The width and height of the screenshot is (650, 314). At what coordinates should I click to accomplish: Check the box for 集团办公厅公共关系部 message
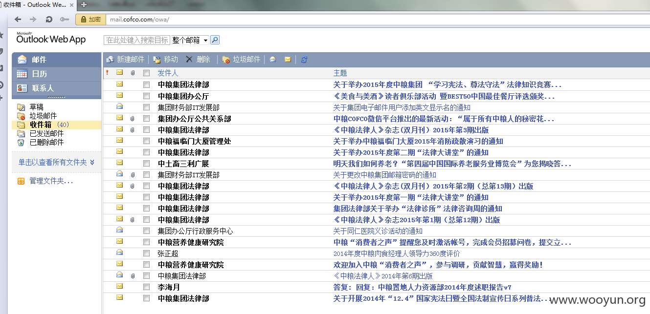(146, 118)
